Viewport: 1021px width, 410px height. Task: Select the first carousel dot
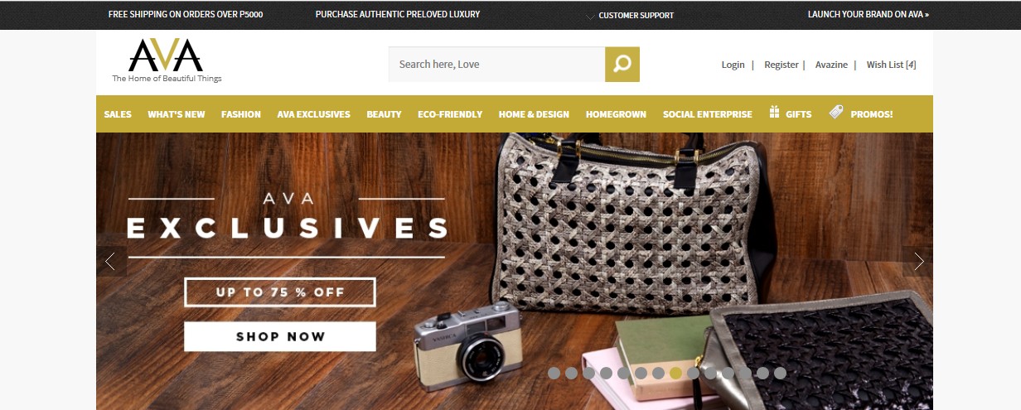click(554, 373)
